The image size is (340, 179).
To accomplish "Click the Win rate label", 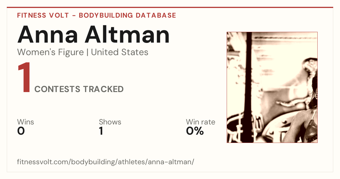I will tap(201, 122).
